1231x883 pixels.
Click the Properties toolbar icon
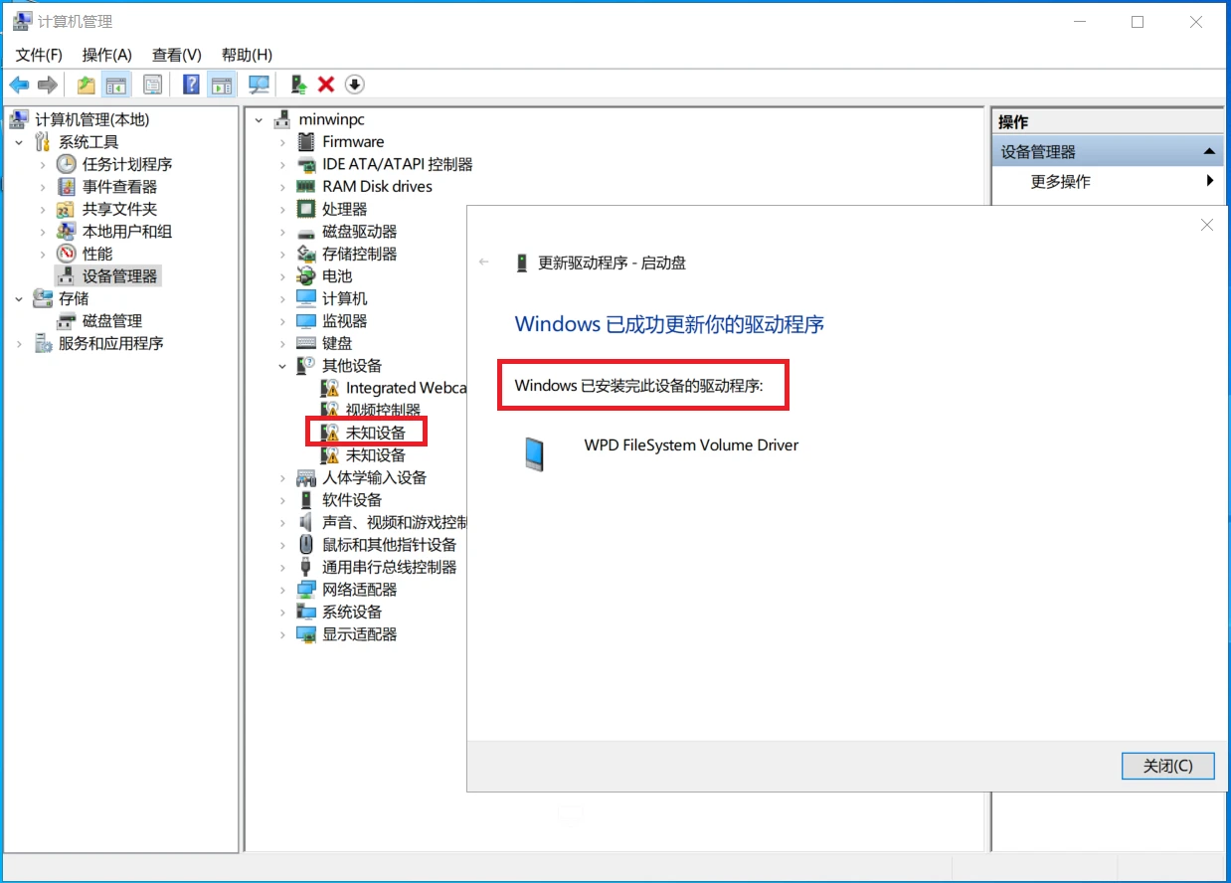(x=151, y=85)
